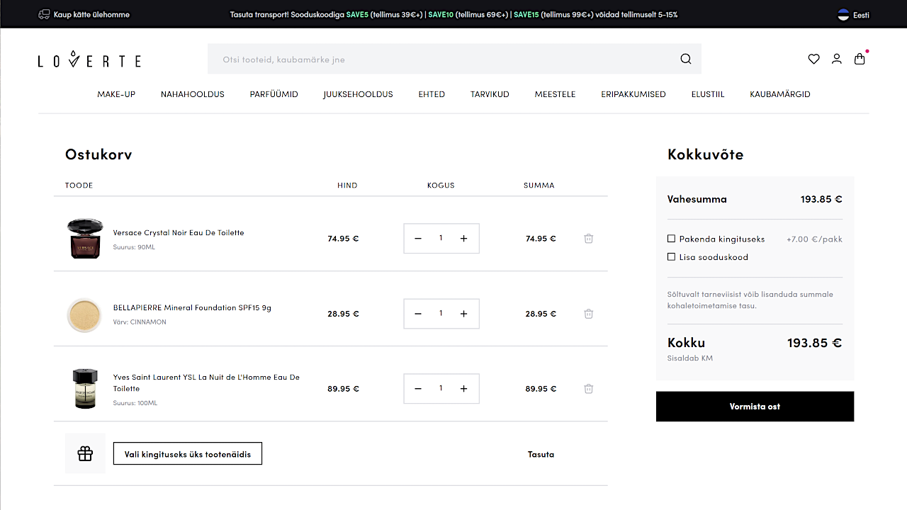The height and width of the screenshot is (510, 907).
Task: Click the search magnifier icon
Action: tap(685, 59)
